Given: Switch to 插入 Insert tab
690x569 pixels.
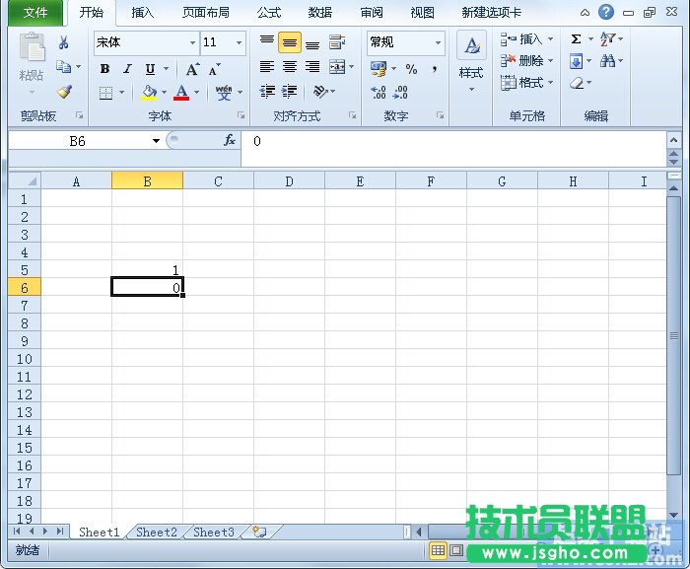Looking at the screenshot, I should [143, 13].
